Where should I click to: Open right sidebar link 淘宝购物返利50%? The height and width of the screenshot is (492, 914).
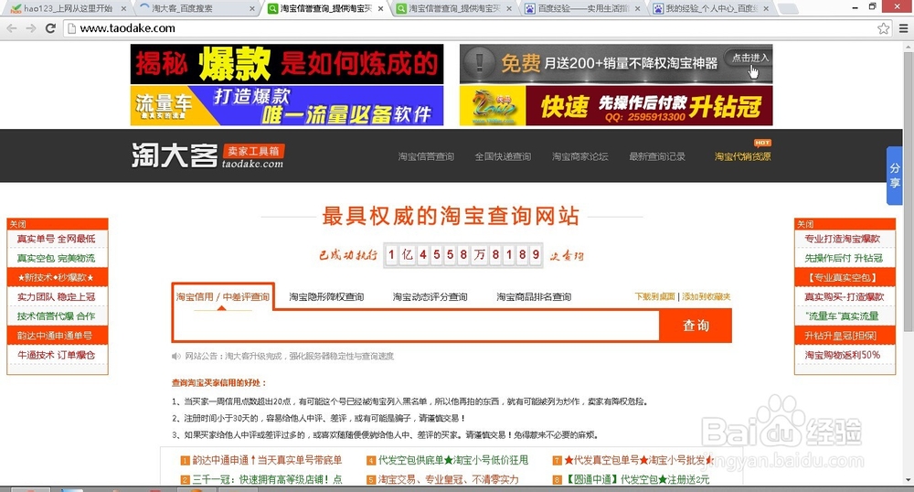pos(844,355)
